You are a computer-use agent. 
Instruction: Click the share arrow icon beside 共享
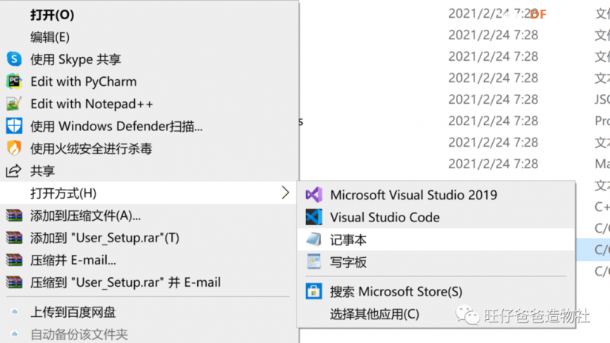(13, 170)
